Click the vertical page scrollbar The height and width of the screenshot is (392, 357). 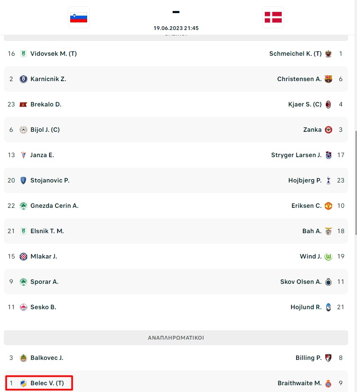coord(356,183)
